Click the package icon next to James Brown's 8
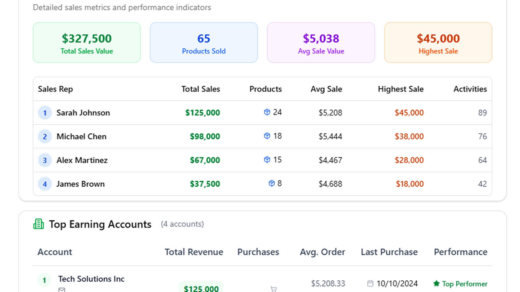This screenshot has width=520, height=292. click(272, 183)
